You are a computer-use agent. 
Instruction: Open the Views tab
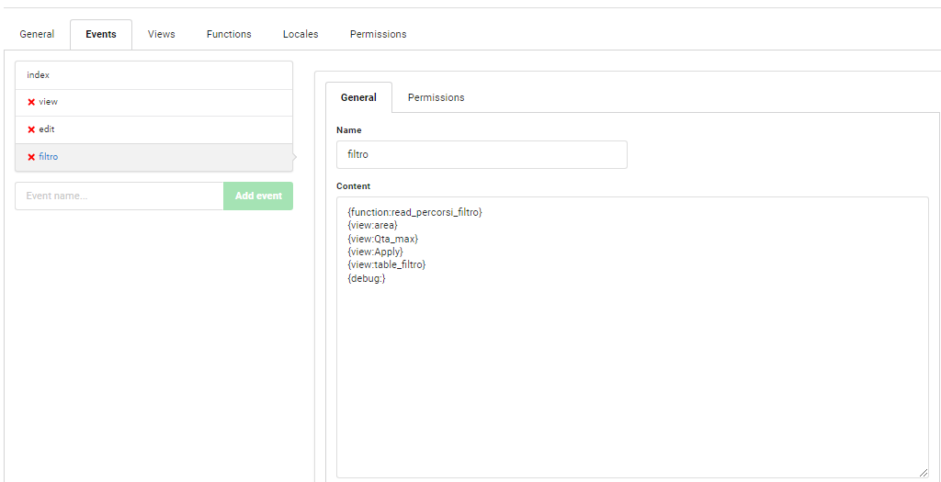pos(162,34)
